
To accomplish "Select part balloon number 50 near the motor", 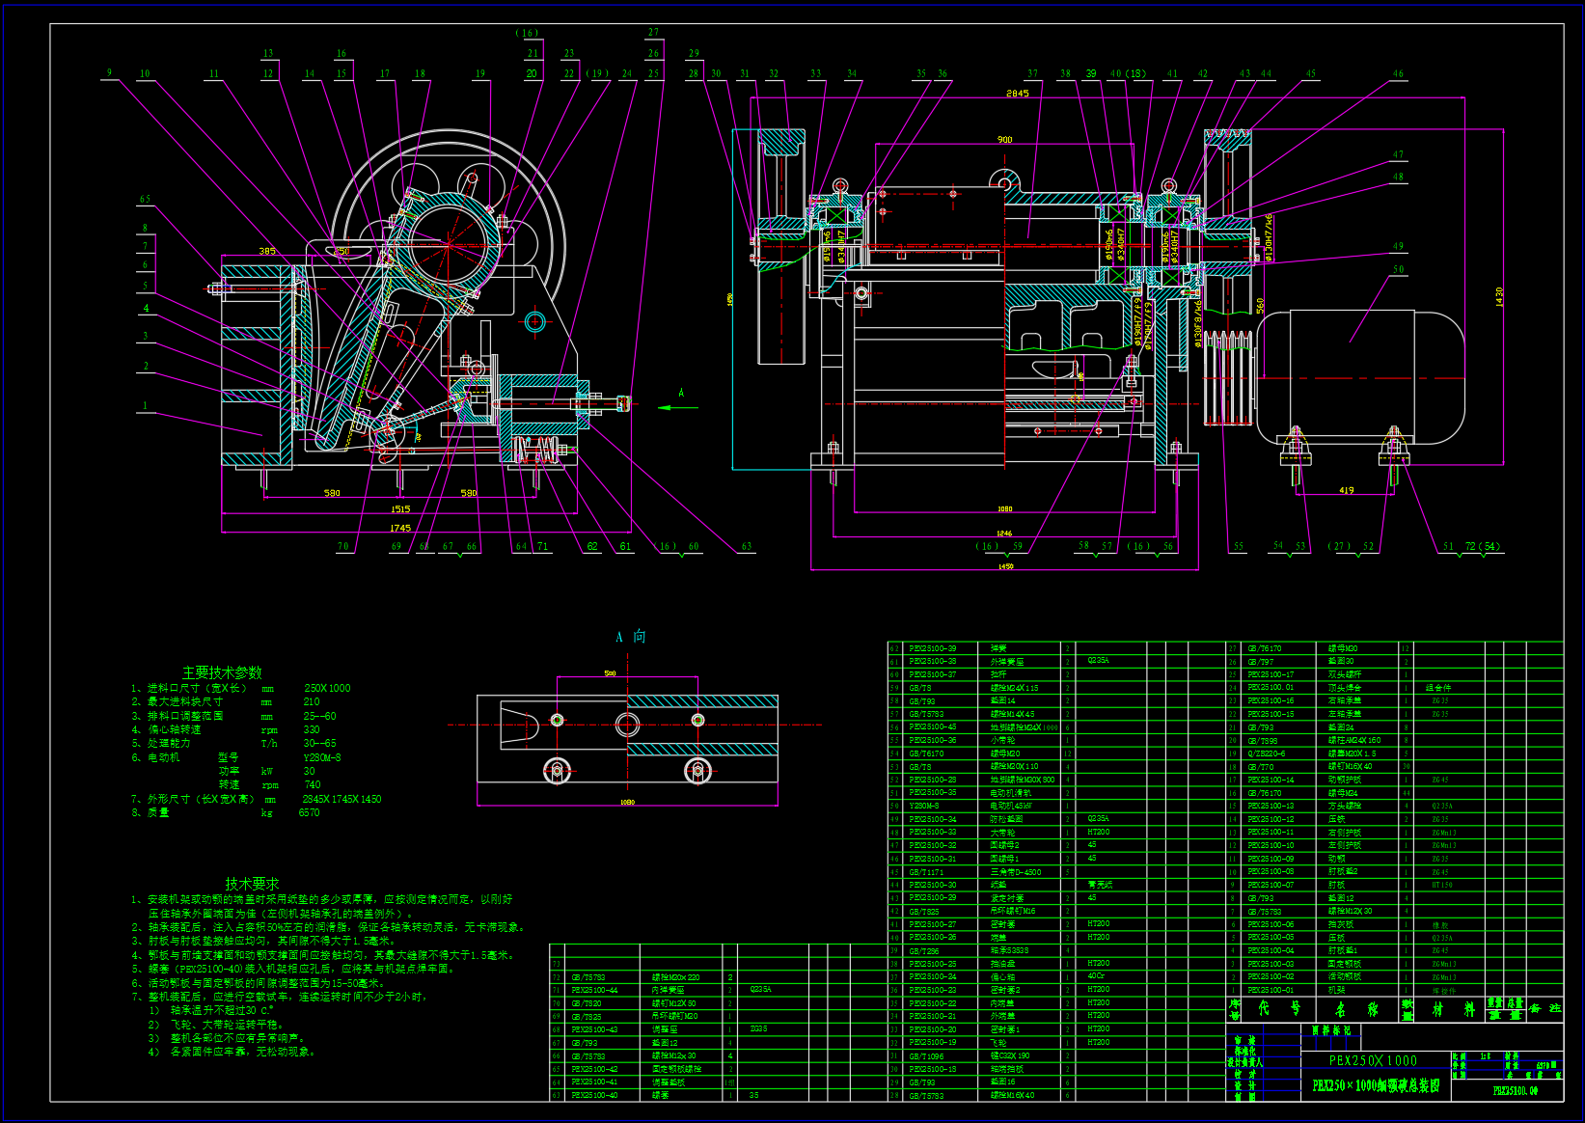I will tap(1398, 269).
